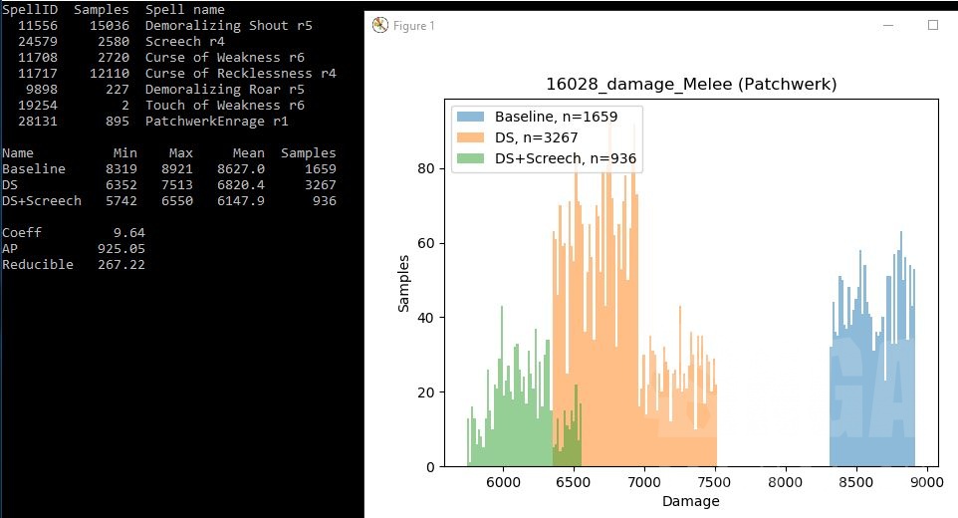Click the matplotlib icon in Figure 1 title bar
This screenshot has height=518, width=958.
(x=379, y=26)
